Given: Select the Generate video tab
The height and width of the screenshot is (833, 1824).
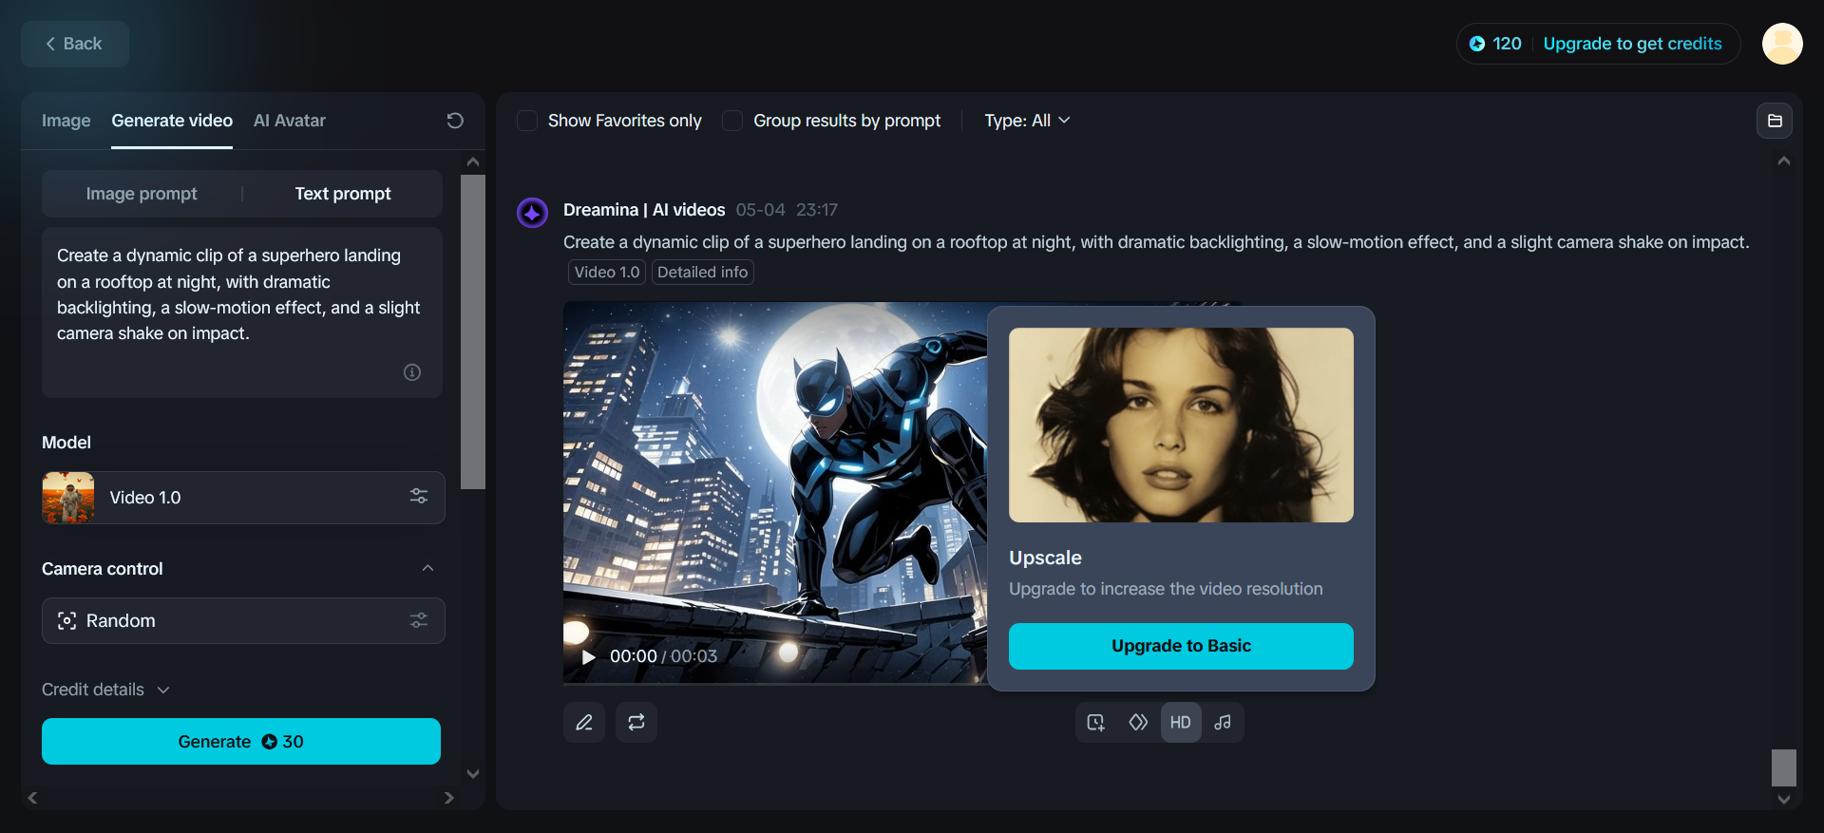Looking at the screenshot, I should 172,121.
